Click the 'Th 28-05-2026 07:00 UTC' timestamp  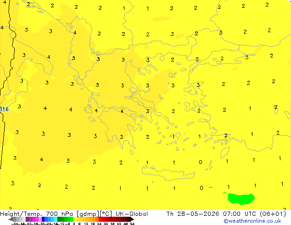click(x=212, y=214)
